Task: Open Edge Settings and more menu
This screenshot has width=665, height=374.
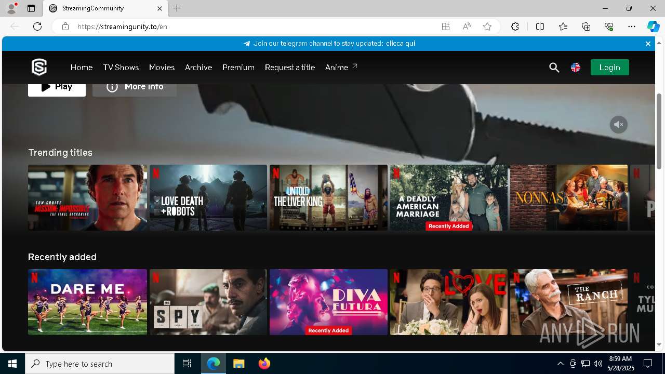Action: 632,26
